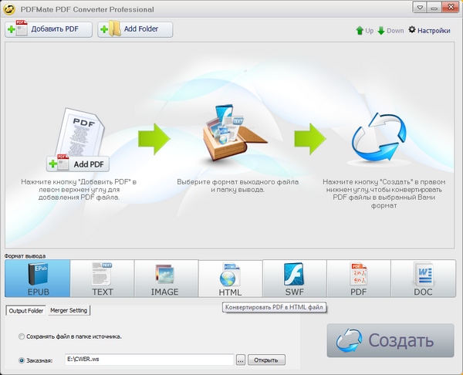Choose Сохранять файл в папке источника option
The height and width of the screenshot is (375, 463).
(x=70, y=336)
